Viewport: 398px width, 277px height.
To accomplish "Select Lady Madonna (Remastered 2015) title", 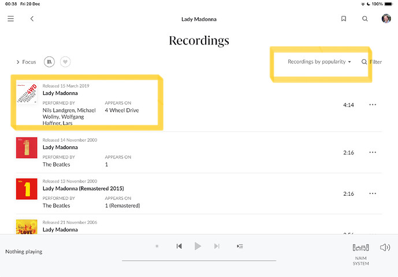I will (83, 188).
